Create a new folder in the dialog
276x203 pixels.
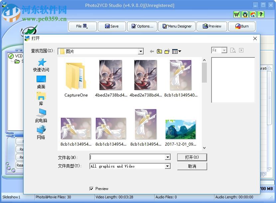(x=167, y=51)
